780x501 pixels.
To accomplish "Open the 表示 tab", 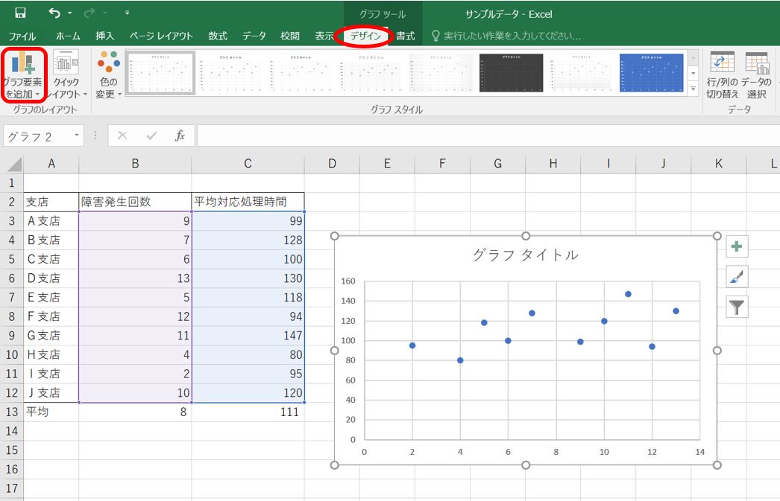I will click(x=324, y=36).
